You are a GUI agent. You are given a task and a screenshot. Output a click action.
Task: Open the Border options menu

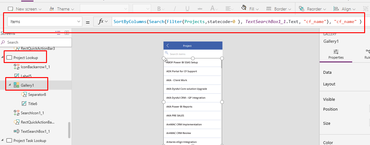[x=279, y=9]
